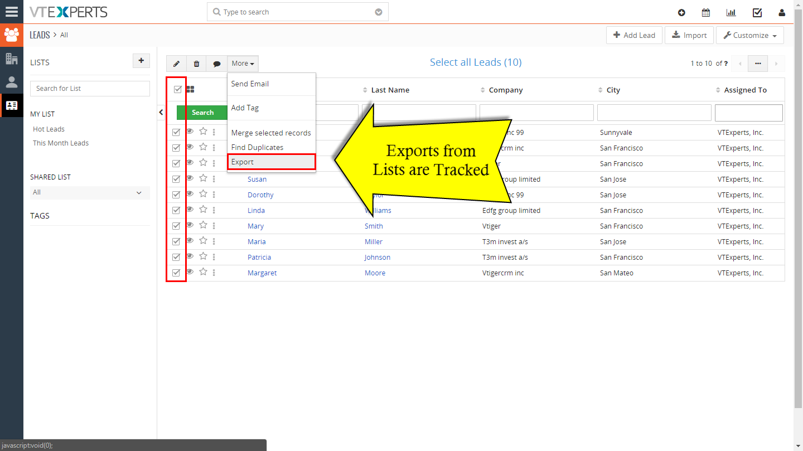Focus the Type to search field
This screenshot has width=803, height=451.
[x=298, y=12]
